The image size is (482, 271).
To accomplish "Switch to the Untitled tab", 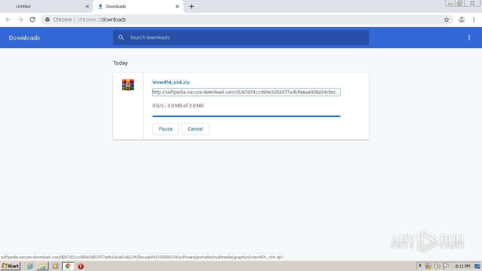I will 47,6.
